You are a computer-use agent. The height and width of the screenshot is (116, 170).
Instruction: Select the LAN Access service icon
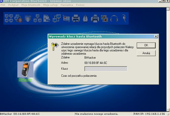[38, 18]
